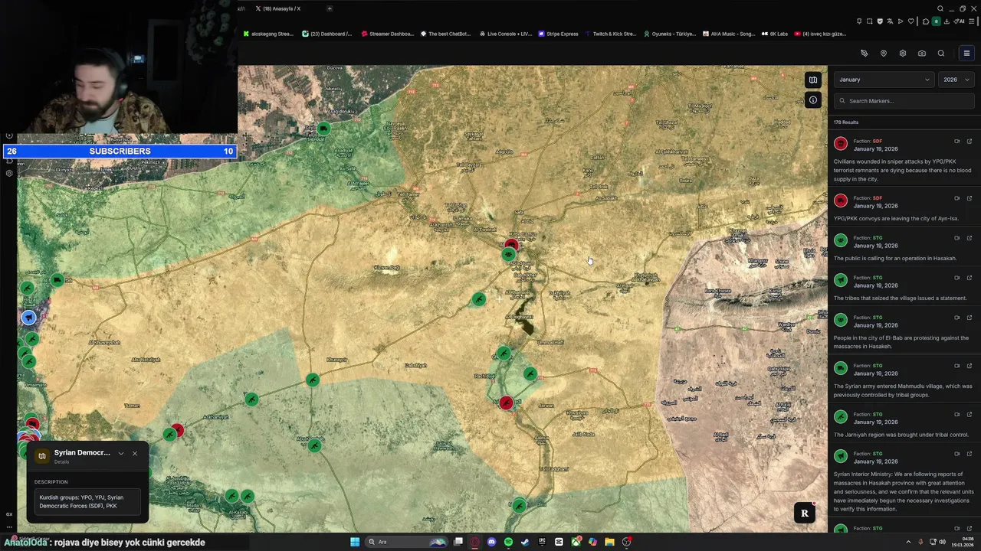Click green marker at top left near border
981x551 pixels.
tap(323, 129)
